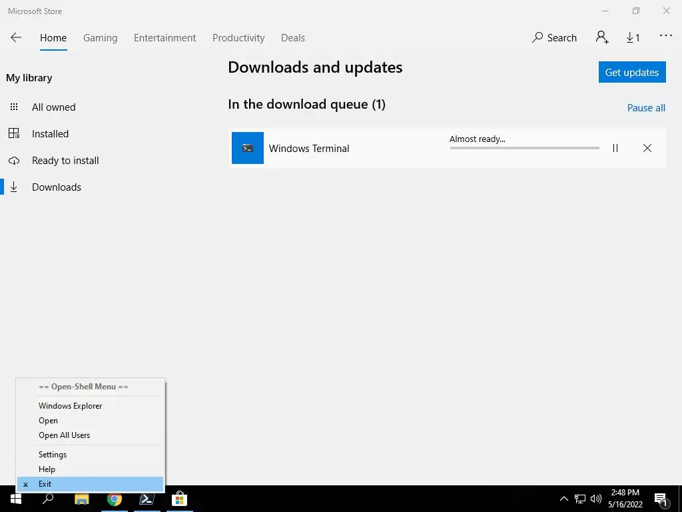Click the Almost ready progress bar
Image resolution: width=682 pixels, height=512 pixels.
[524, 148]
